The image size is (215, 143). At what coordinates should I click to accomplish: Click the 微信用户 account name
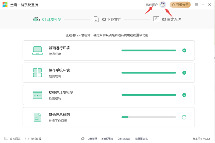152,5
